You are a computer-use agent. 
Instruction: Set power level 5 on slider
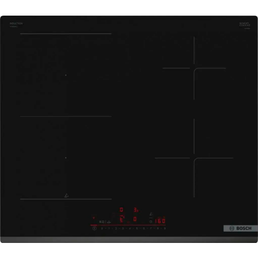click(137, 228)
